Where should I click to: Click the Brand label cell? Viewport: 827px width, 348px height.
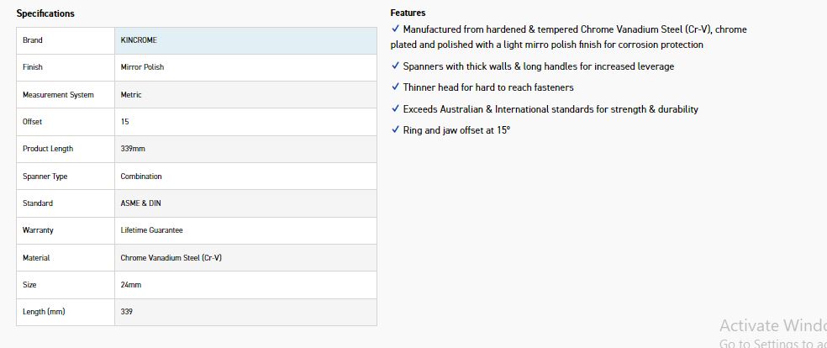coord(66,40)
